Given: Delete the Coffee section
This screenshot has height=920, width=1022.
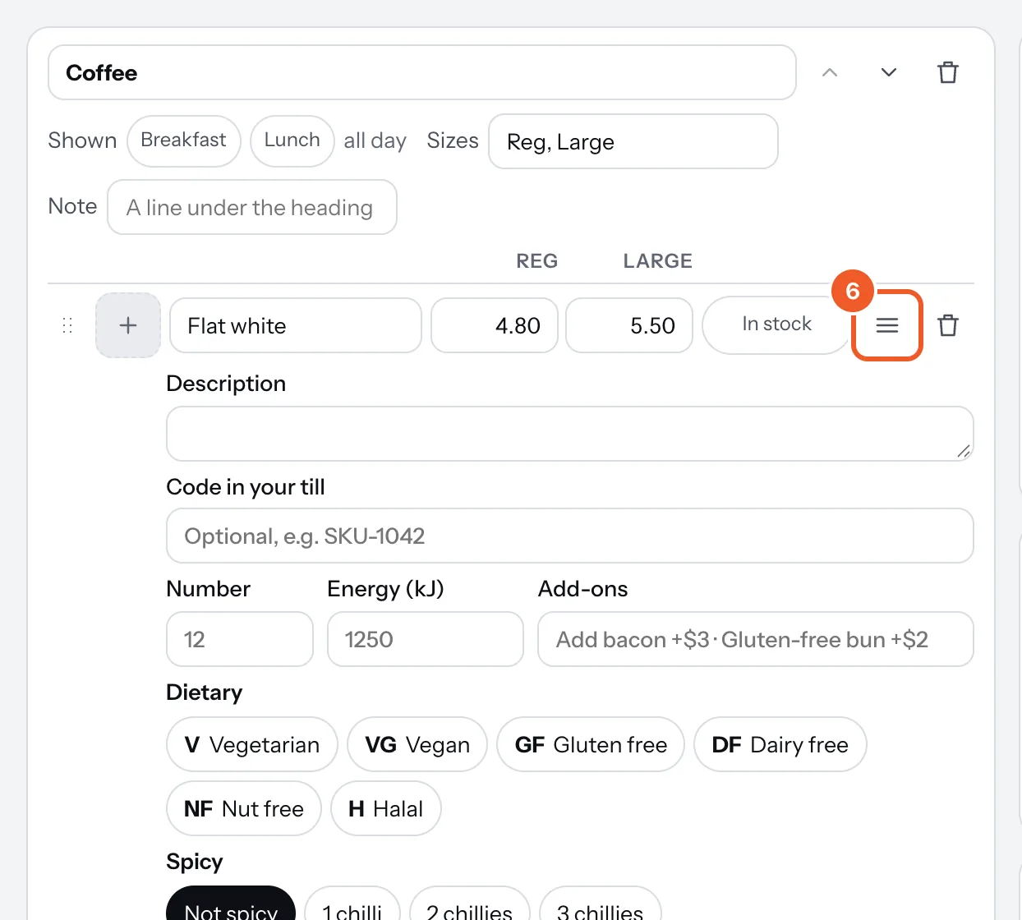Looking at the screenshot, I should tap(948, 72).
